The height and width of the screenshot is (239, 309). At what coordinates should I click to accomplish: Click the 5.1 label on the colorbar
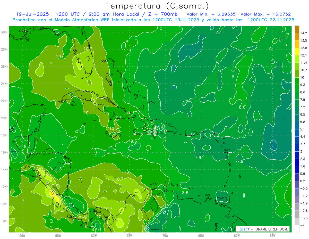(x=303, y=129)
